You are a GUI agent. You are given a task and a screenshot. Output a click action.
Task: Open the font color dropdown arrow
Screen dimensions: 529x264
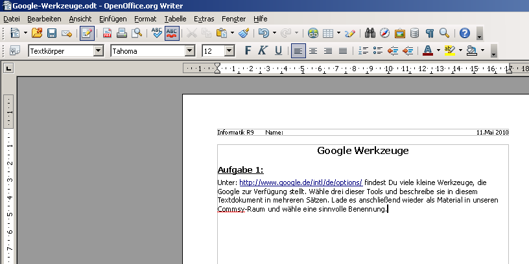pyautogui.click(x=438, y=51)
